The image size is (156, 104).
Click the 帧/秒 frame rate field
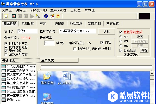(x=49, y=43)
